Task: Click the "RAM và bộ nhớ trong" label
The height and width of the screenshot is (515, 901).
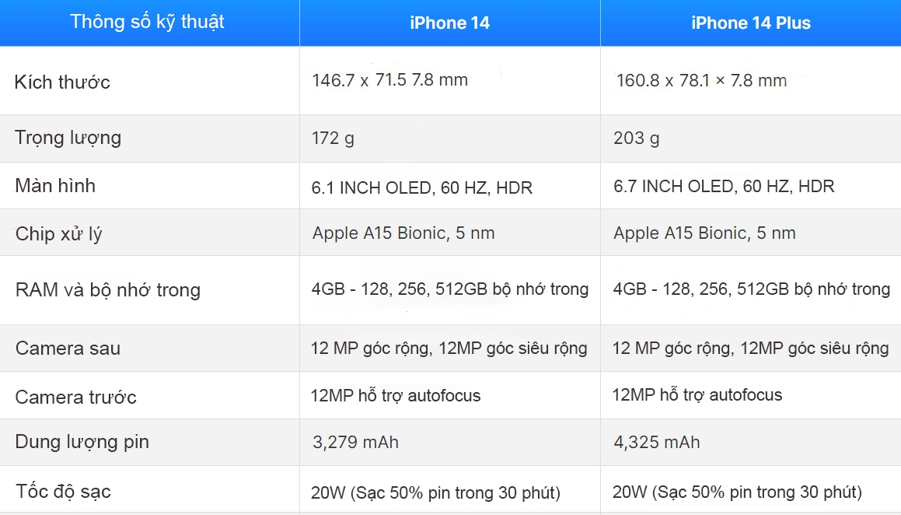Action: [107, 290]
